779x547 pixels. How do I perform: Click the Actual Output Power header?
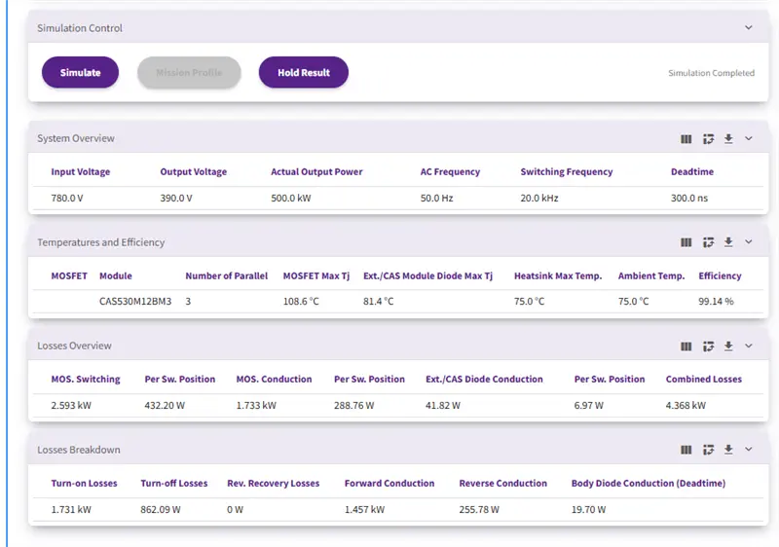(316, 171)
